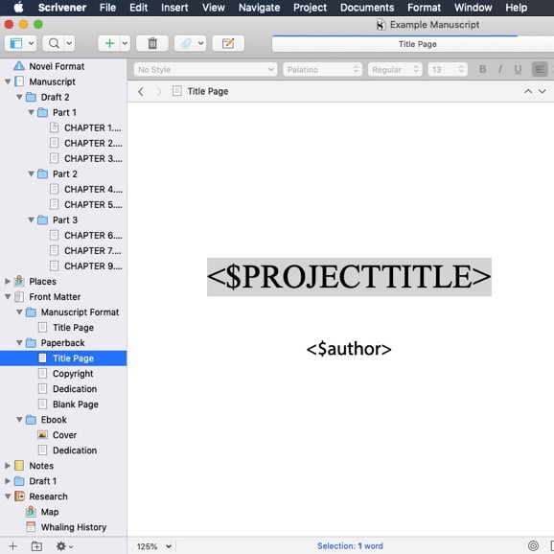Viewport: 554px width, 554px height.
Task: Click the magnifying glass search icon
Action: click(54, 43)
